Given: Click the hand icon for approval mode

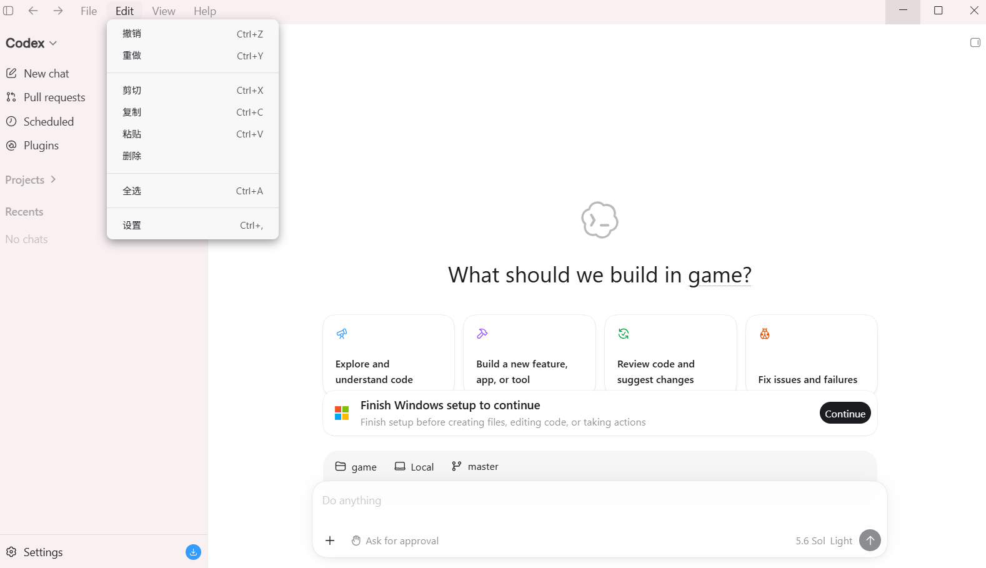Looking at the screenshot, I should (x=356, y=541).
